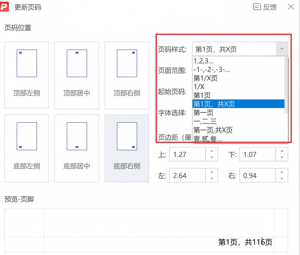This screenshot has height=255, width=300.
Task: Select the 顶部左侧 page number position
Action: 27,75
